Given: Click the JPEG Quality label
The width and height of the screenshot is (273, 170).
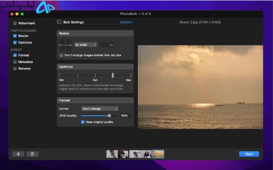Looking at the screenshot, I should pyautogui.click(x=68, y=115).
